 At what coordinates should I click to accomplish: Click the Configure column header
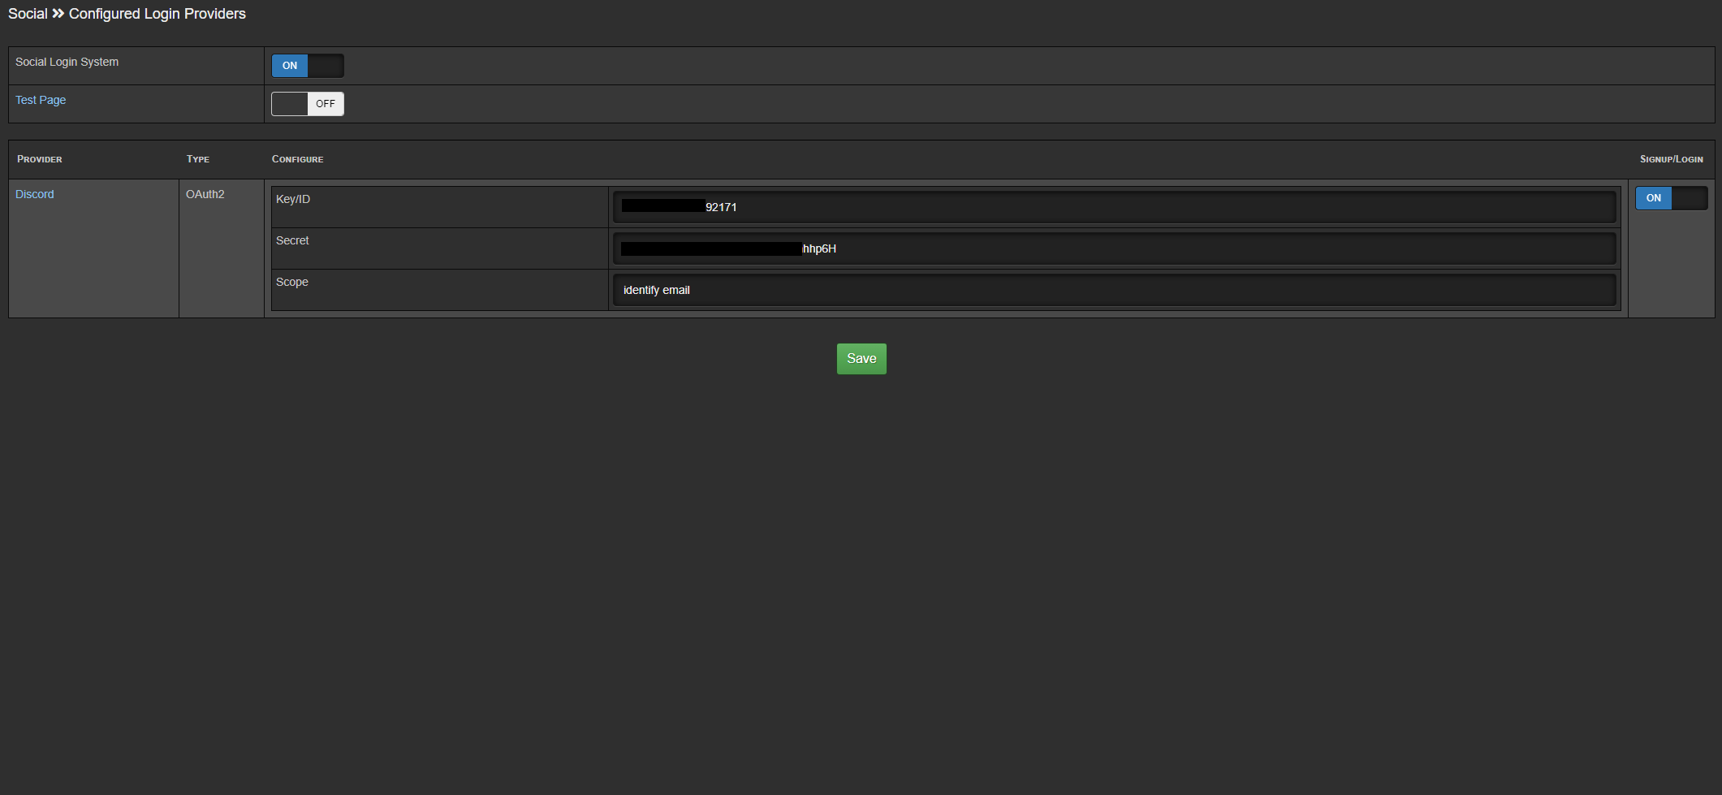[x=297, y=159]
